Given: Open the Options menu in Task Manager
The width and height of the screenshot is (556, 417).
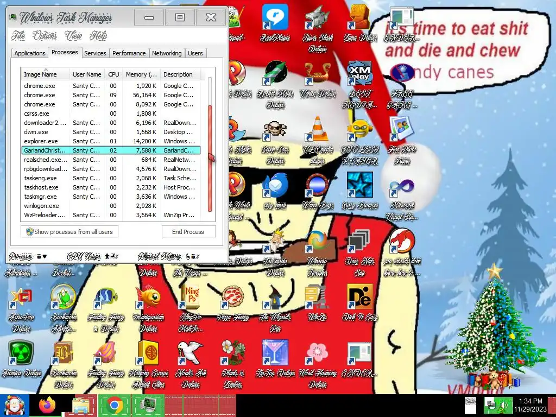Looking at the screenshot, I should 45,35.
